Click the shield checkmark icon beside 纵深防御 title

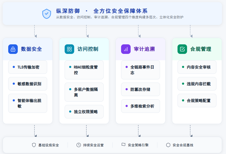47,14
